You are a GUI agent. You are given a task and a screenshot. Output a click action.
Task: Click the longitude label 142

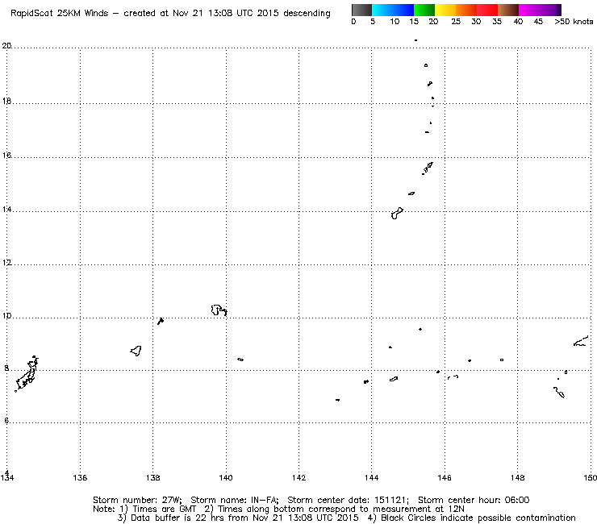pyautogui.click(x=298, y=477)
